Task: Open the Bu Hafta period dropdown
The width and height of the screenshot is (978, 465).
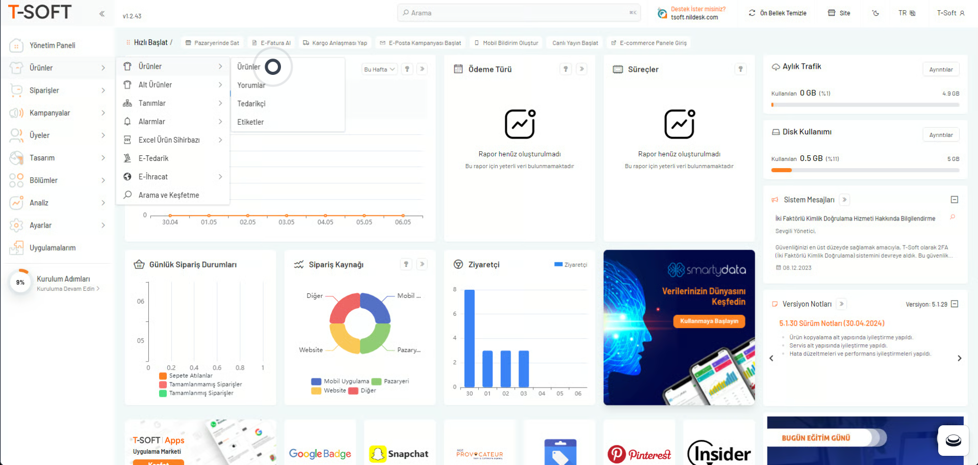Action: [379, 69]
